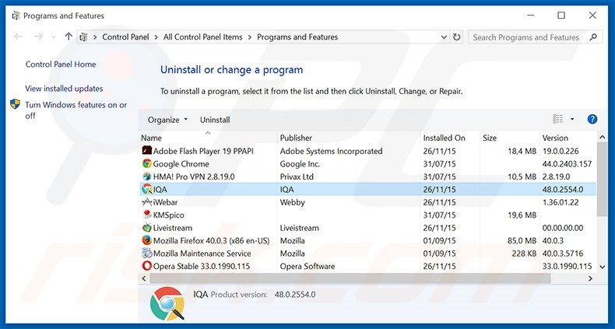Select the Google Chrome row name
615x329 pixels.
tap(181, 163)
